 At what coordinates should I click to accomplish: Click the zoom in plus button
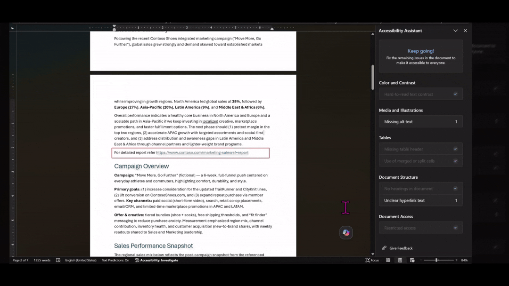[x=456, y=260]
